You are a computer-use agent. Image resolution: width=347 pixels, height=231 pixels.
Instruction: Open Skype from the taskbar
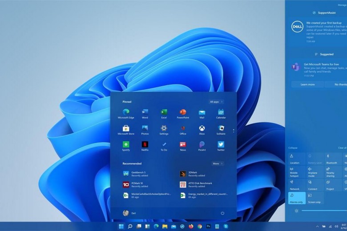226,227
